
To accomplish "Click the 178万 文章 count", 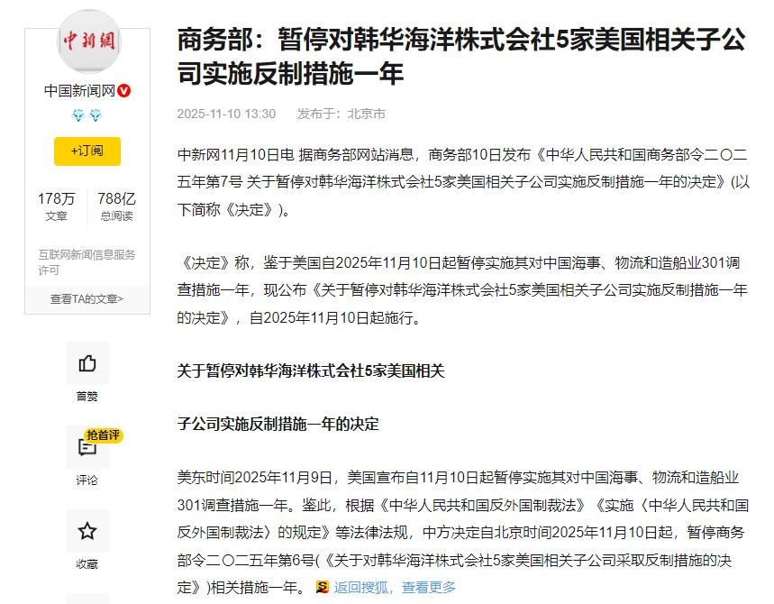I will pyautogui.click(x=56, y=206).
